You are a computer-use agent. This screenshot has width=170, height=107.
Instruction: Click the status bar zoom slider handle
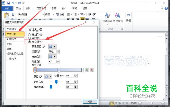pos(152,103)
